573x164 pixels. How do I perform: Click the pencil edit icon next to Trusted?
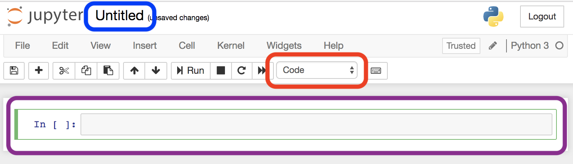click(x=493, y=46)
